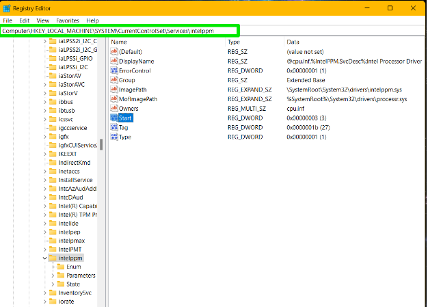Viewport: 428px width, 307px height.
Task: Click the State subkey folder icon
Action: click(x=61, y=284)
